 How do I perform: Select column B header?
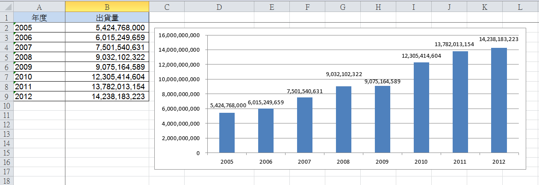click(x=107, y=6)
